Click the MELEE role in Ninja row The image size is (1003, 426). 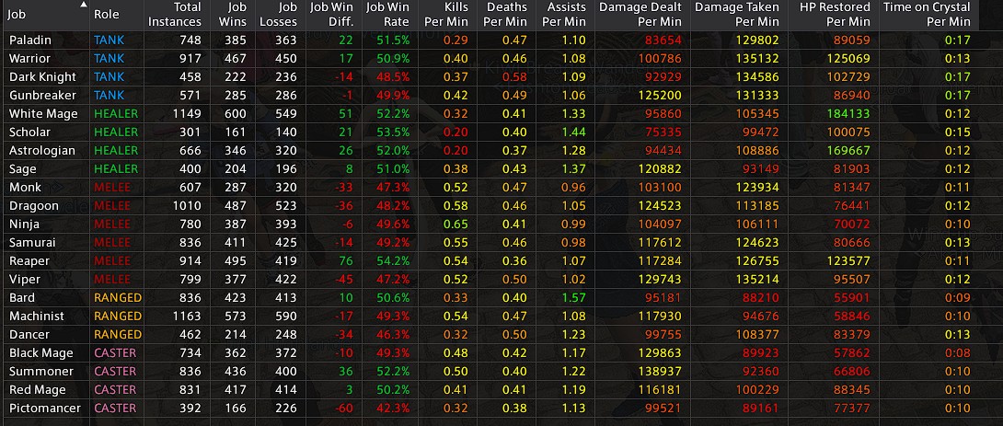click(112, 224)
